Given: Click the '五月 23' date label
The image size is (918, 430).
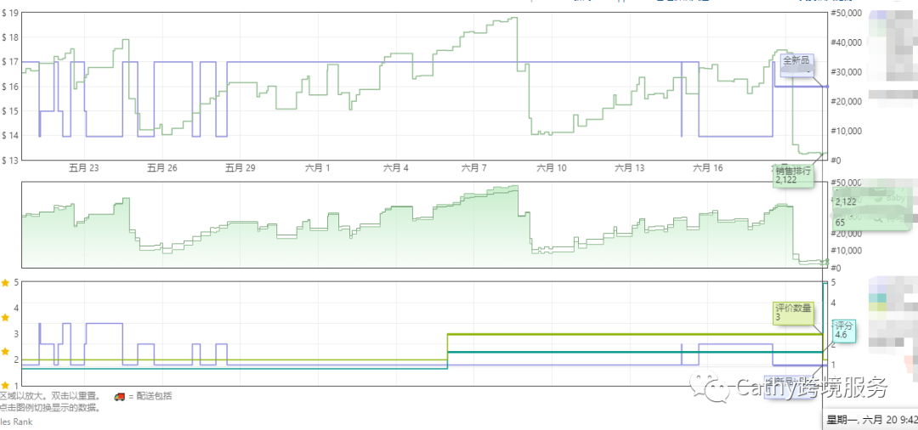Looking at the screenshot, I should coord(83,168).
